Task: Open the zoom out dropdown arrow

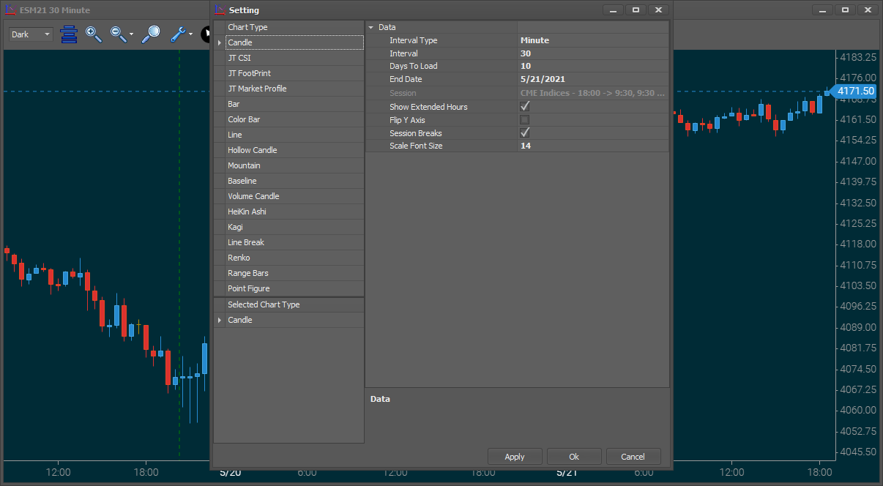Action: point(132,34)
